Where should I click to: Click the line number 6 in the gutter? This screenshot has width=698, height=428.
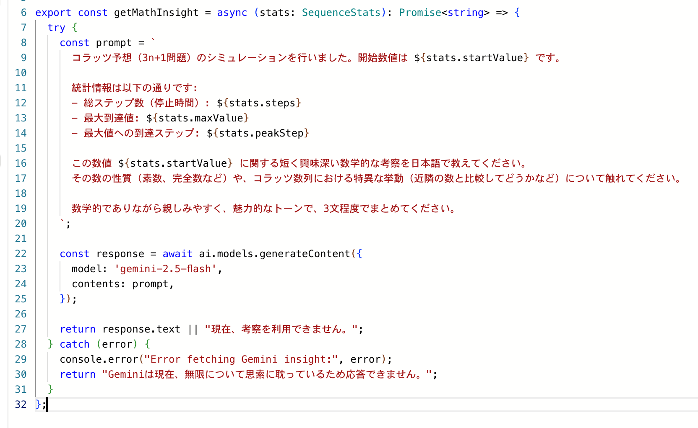tap(23, 13)
